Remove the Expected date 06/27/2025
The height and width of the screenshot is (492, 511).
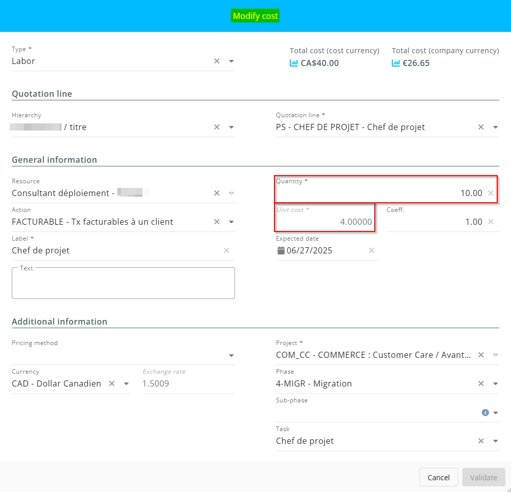(372, 250)
